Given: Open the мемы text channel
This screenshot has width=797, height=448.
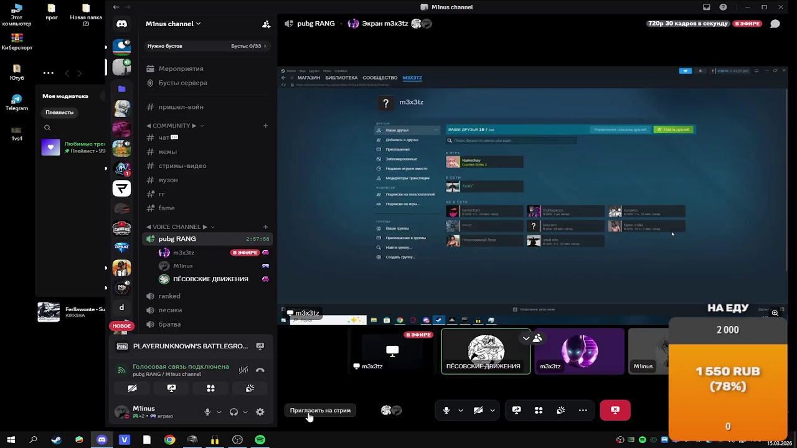Looking at the screenshot, I should click(x=207, y=152).
